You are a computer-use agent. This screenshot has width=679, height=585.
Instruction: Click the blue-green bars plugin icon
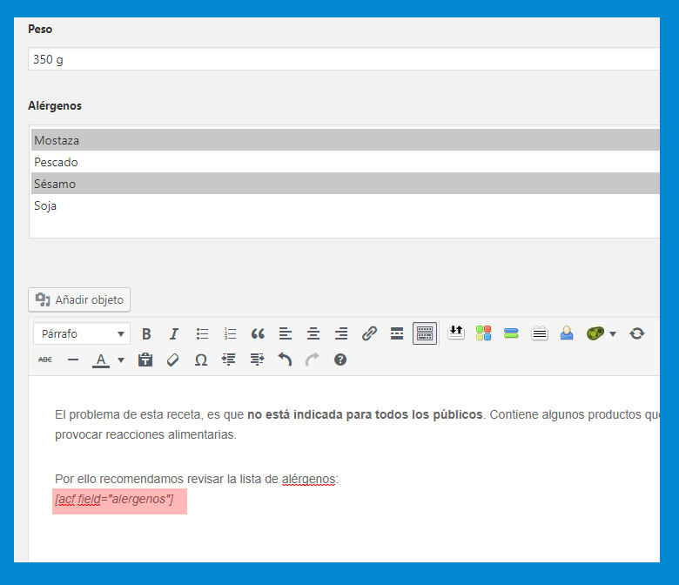[511, 333]
